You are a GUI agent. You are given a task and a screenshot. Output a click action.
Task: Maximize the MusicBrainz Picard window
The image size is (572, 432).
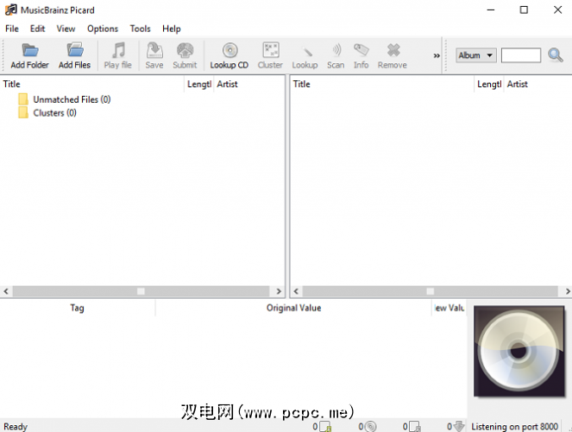[x=524, y=10]
